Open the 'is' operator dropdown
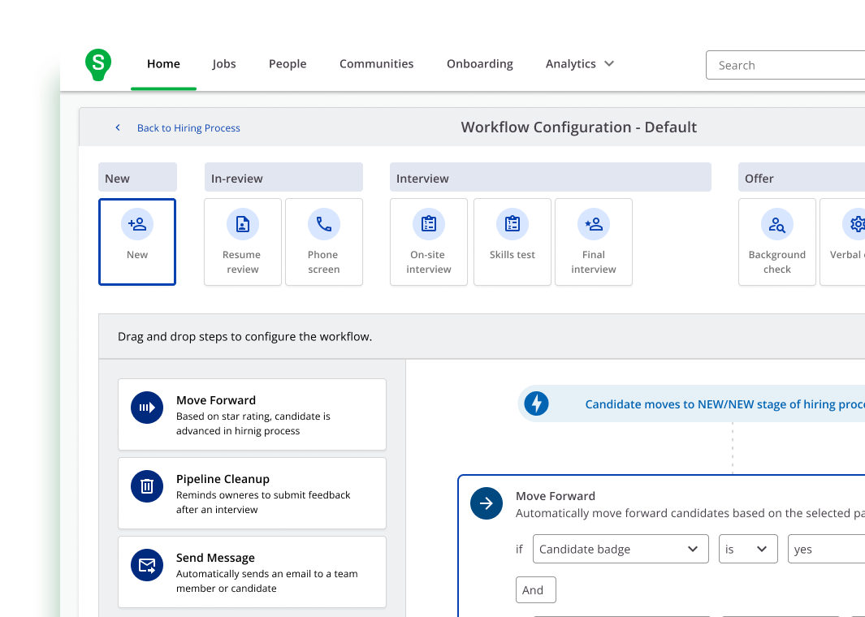865x617 pixels. (747, 550)
